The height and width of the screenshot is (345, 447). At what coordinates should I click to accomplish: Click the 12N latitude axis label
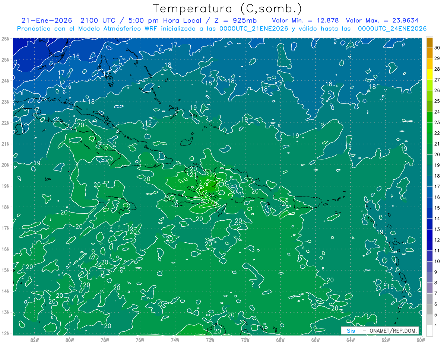(x=6, y=333)
